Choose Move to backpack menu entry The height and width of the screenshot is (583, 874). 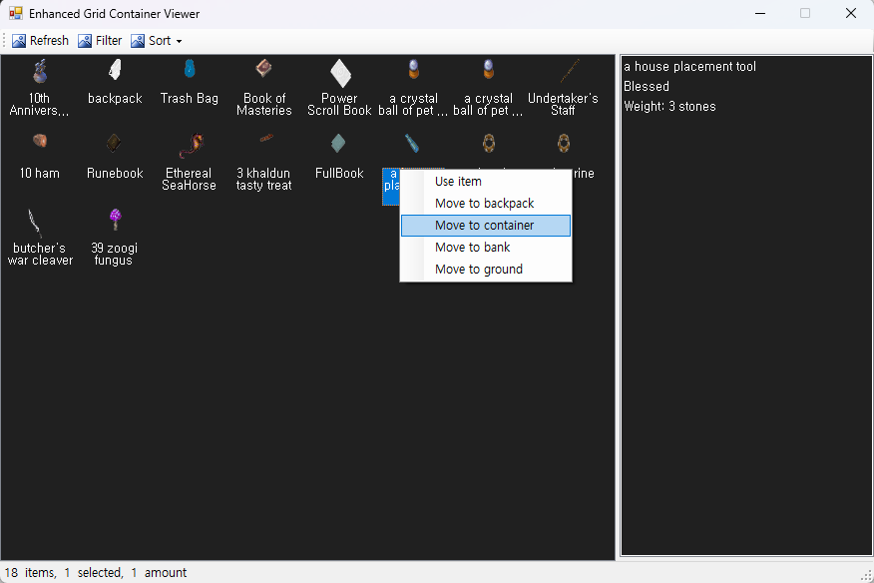[486, 203]
